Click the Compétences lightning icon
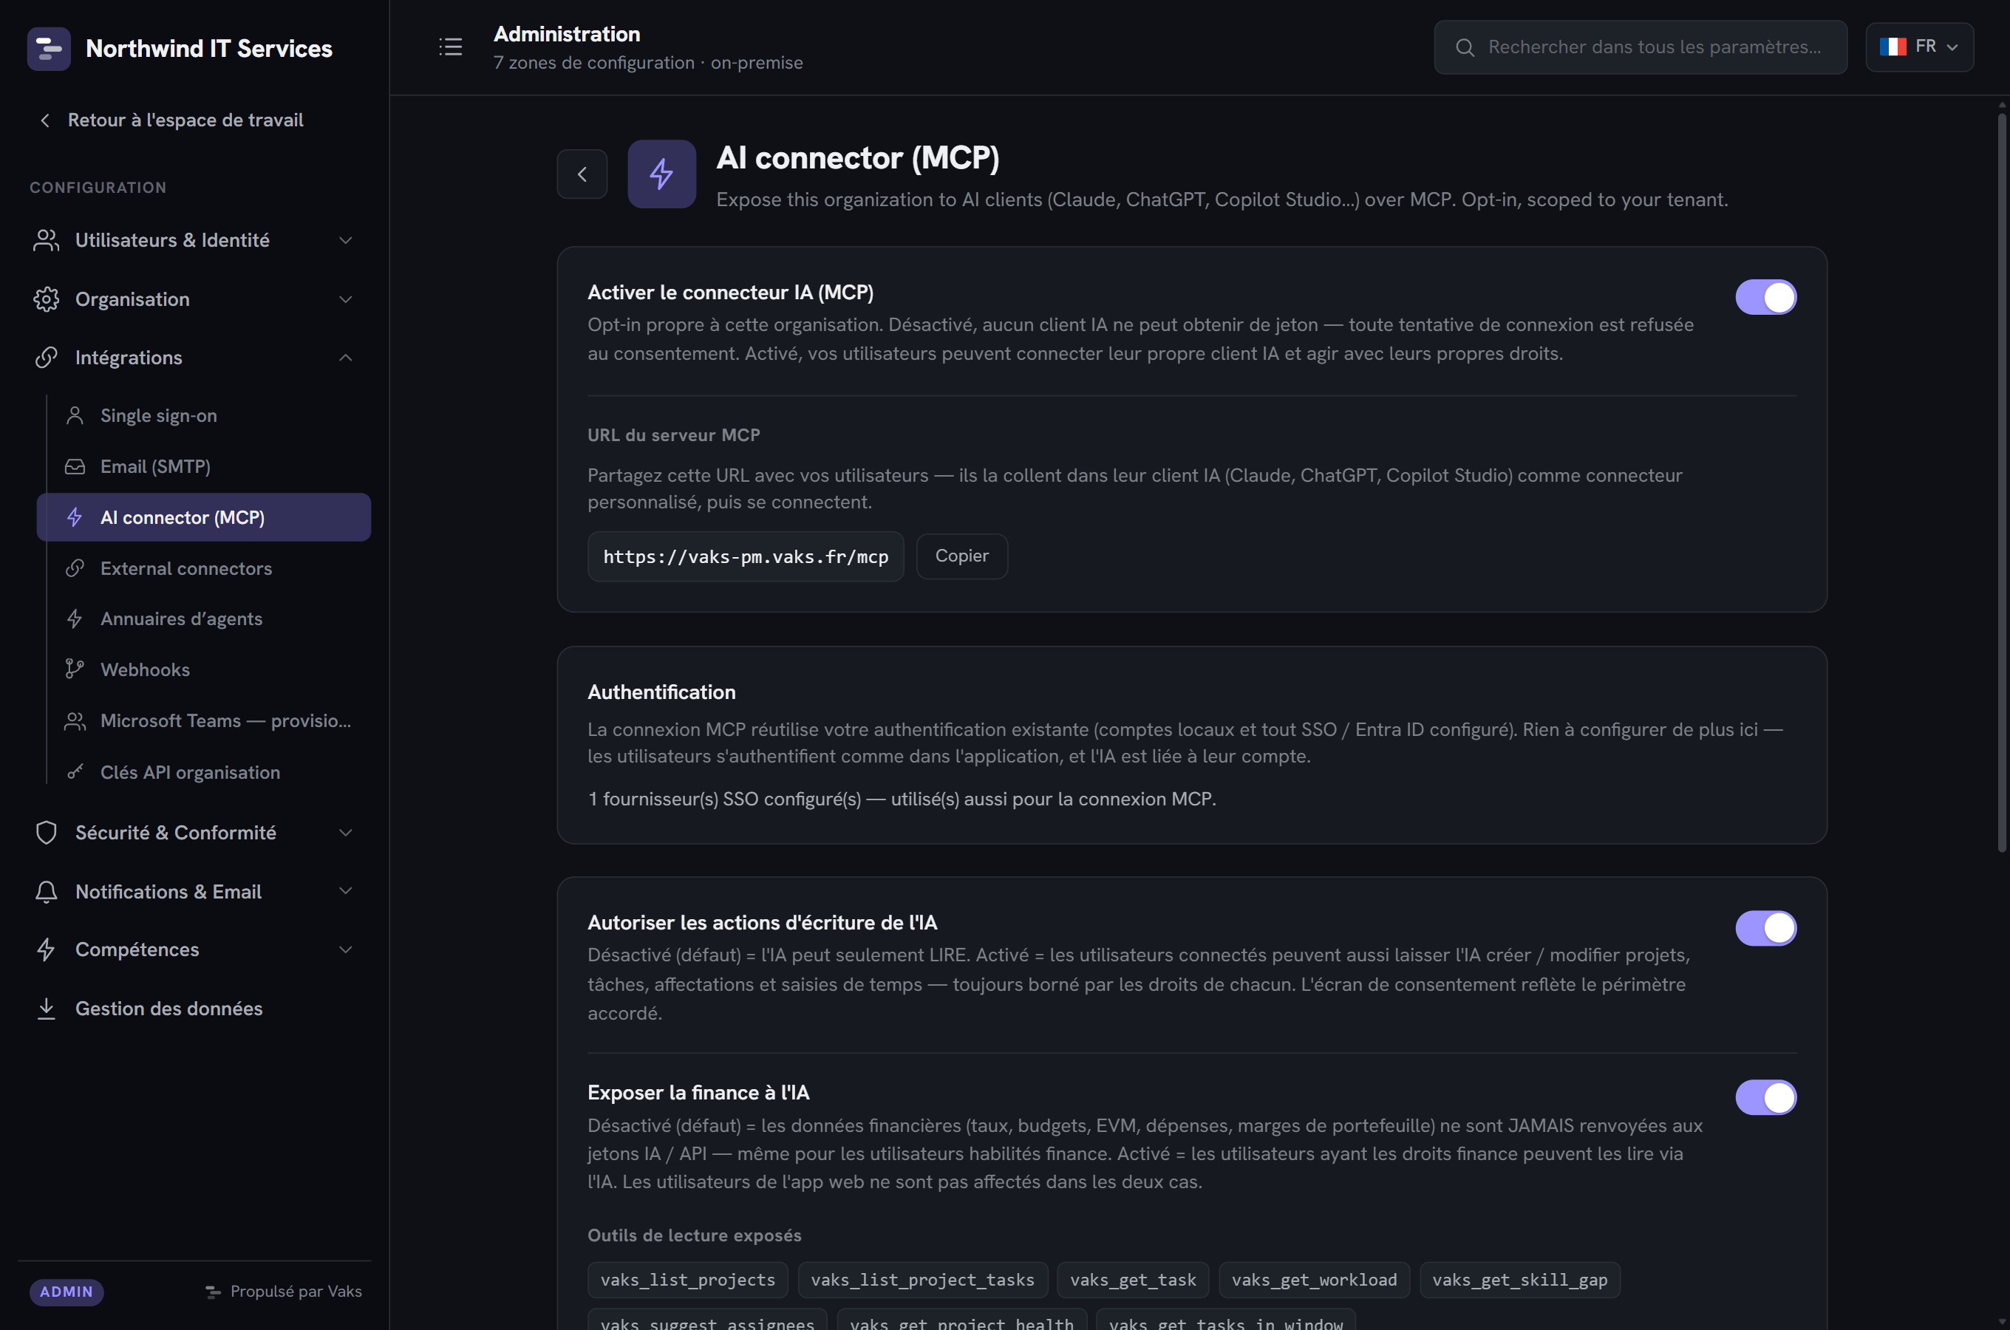2010x1330 pixels. [47, 950]
